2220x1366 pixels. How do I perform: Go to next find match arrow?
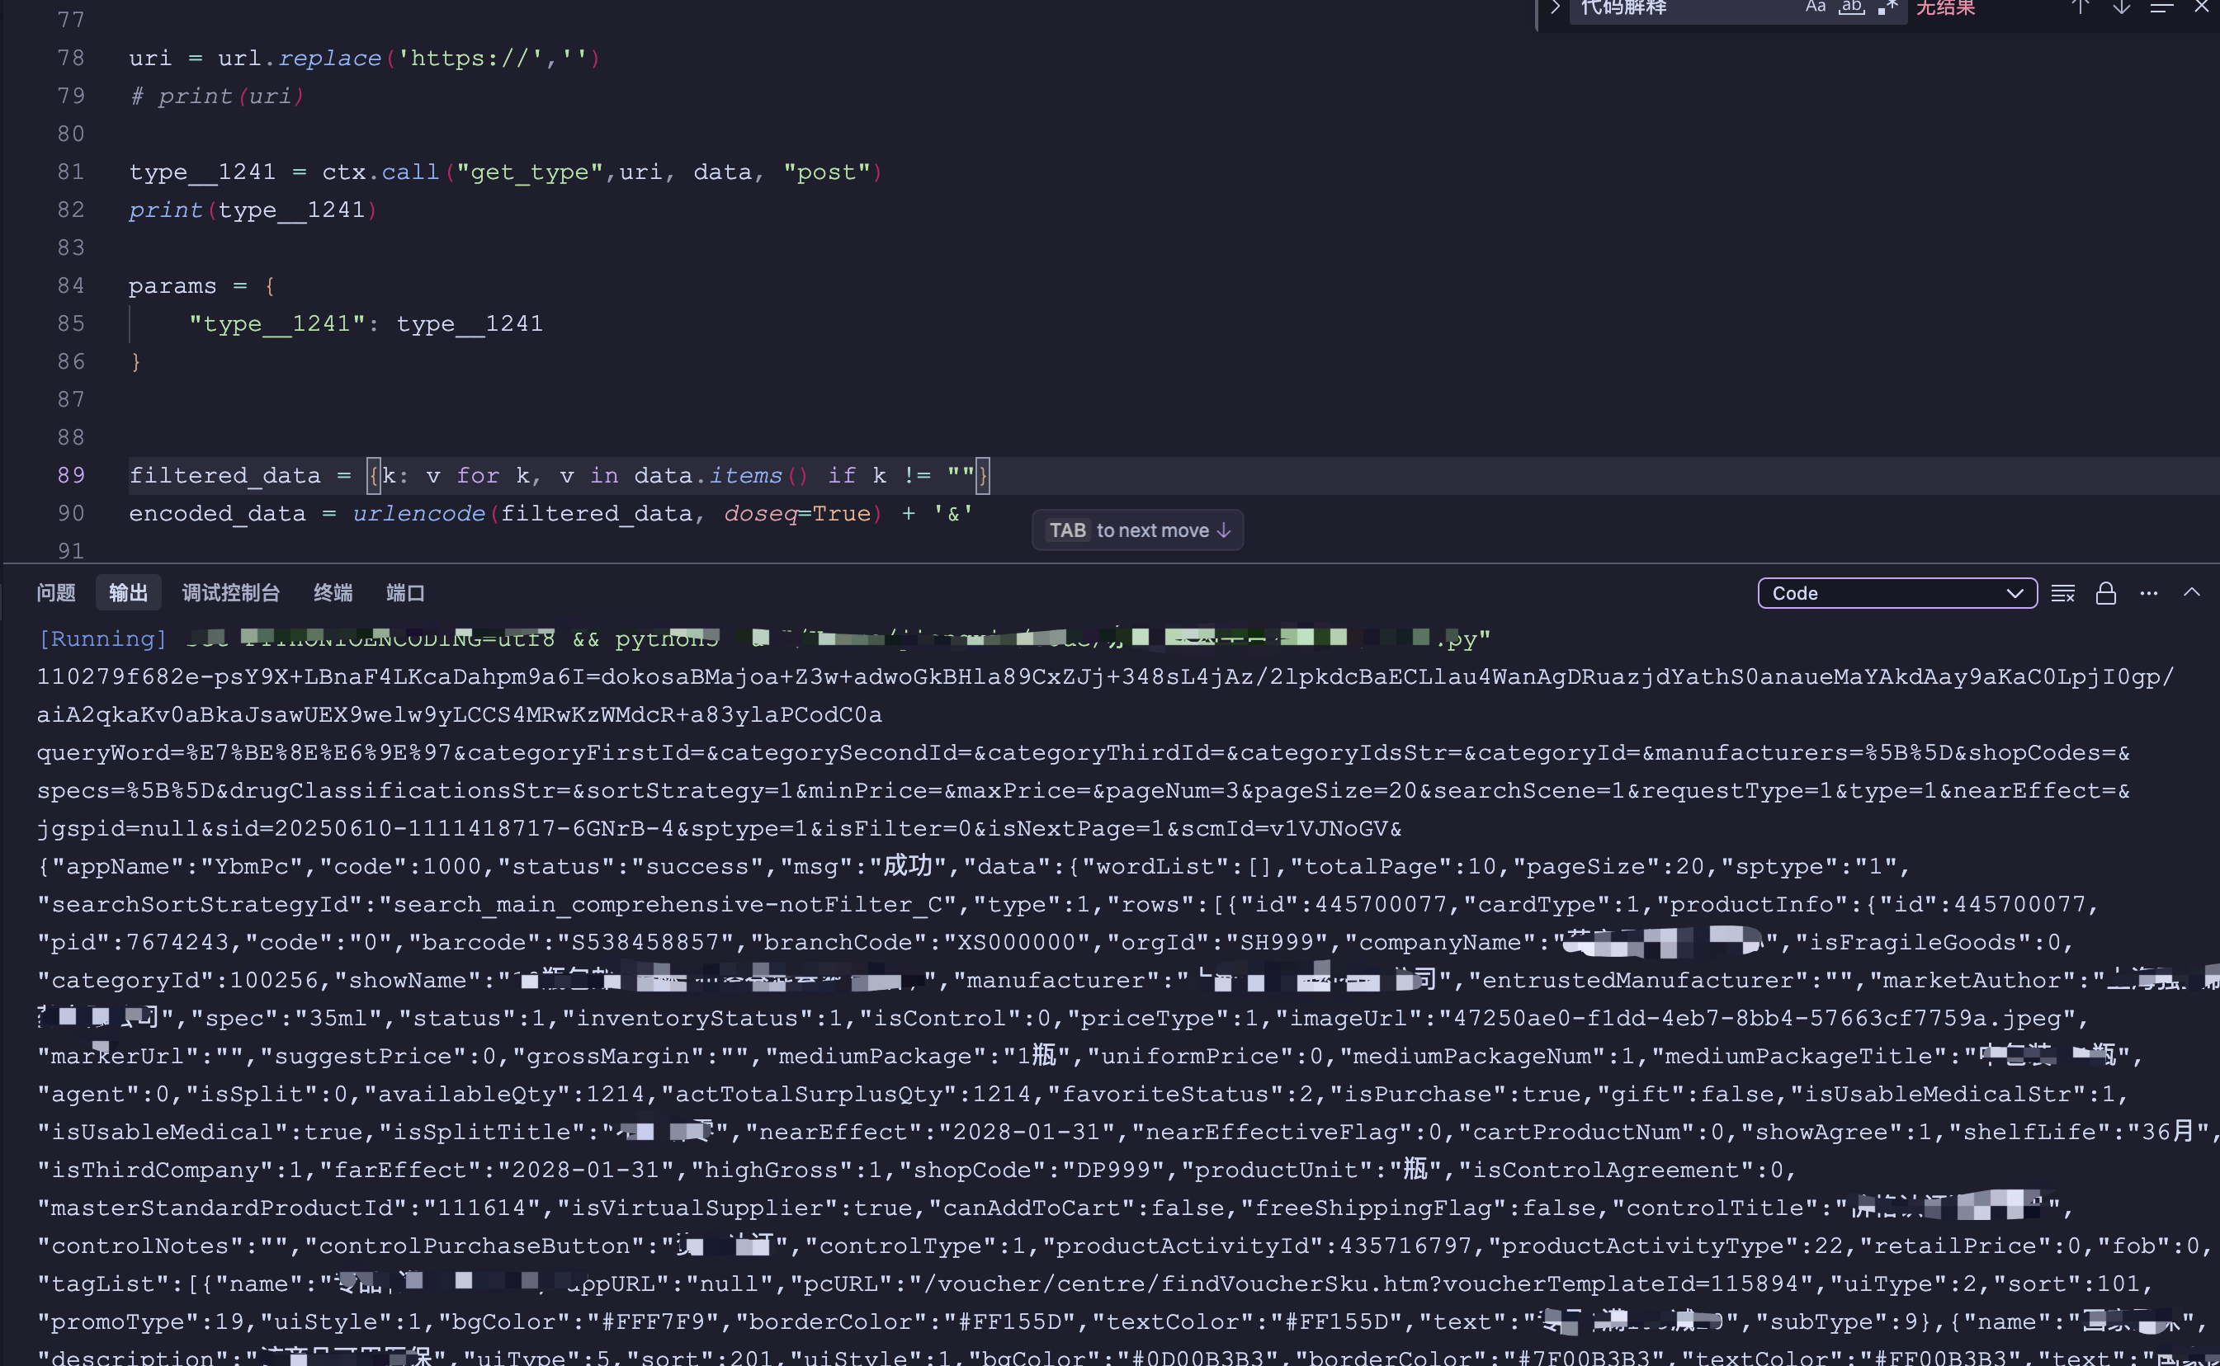click(2122, 7)
